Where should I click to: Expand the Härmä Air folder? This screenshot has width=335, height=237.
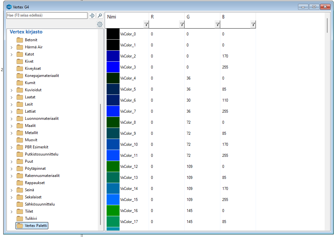(x=12, y=47)
